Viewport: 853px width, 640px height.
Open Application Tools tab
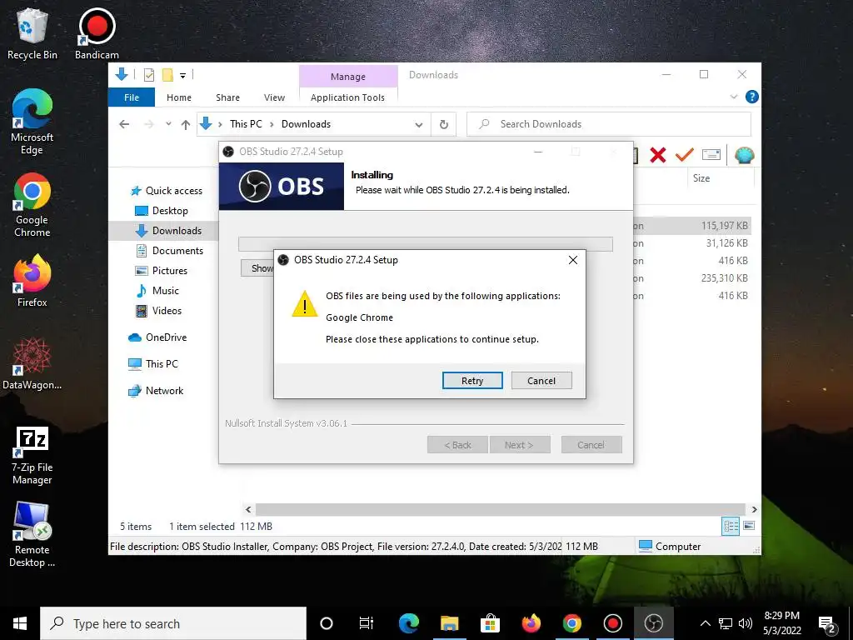click(x=347, y=97)
